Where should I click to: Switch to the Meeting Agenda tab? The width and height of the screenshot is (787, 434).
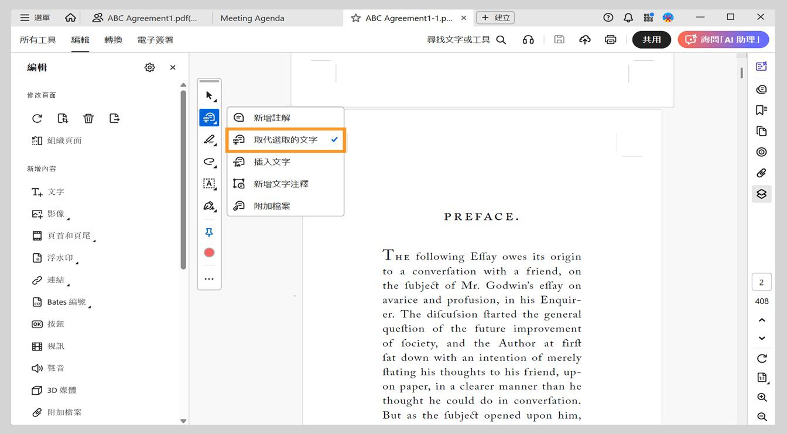pos(252,18)
